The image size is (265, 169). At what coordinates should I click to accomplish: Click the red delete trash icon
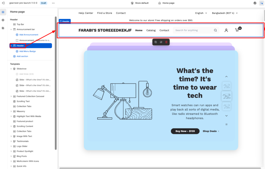coord(166,42)
